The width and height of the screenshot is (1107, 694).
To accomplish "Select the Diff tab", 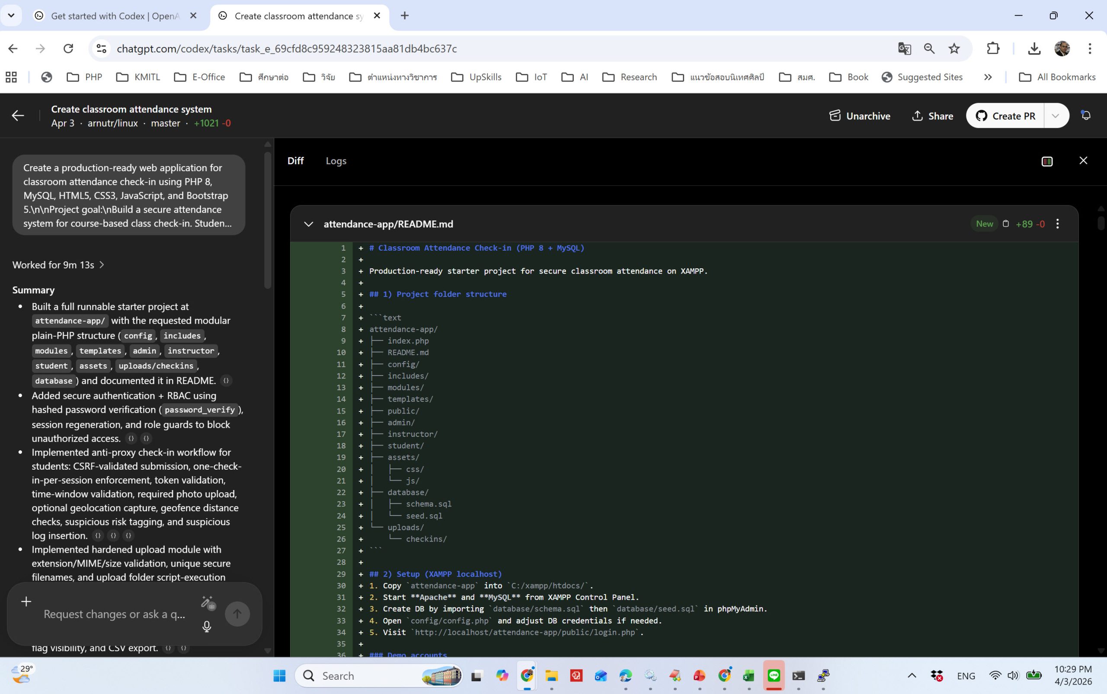I will [x=295, y=161].
